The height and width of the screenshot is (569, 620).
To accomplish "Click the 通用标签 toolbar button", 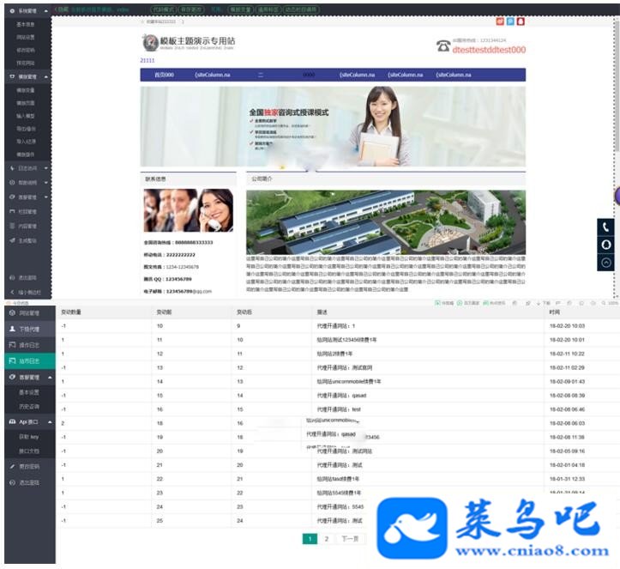I will coord(268,9).
